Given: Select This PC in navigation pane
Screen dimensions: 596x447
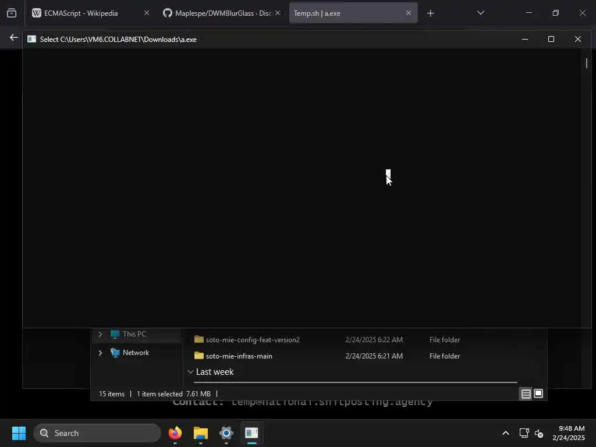Looking at the screenshot, I should coord(134,334).
